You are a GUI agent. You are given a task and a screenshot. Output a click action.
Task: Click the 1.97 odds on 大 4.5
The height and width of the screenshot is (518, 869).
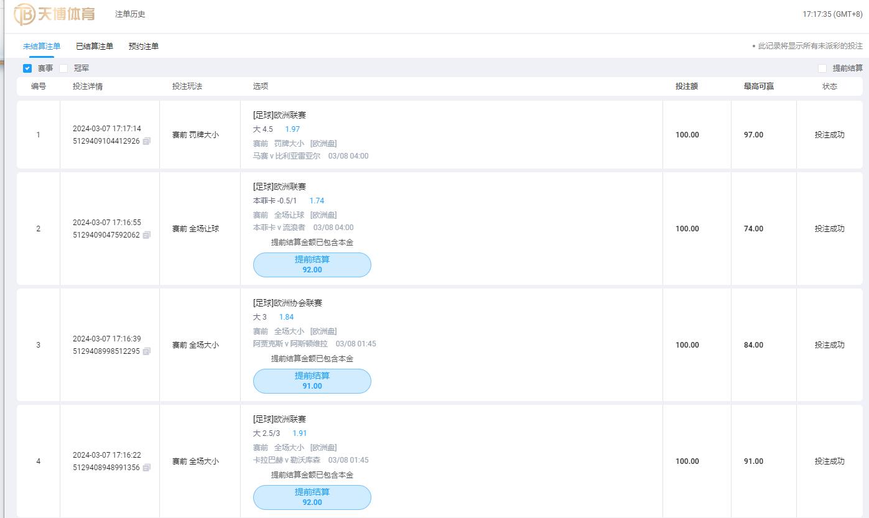(292, 129)
